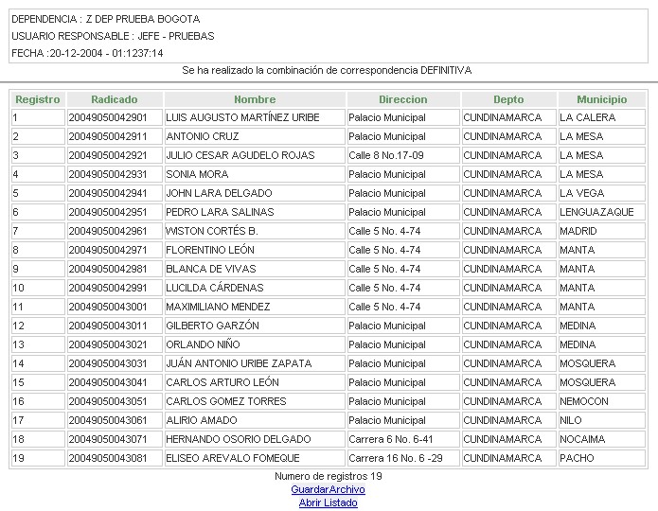Click the 'Numero de registros 19' text
Screen dimensions: 658x511
coord(329,476)
